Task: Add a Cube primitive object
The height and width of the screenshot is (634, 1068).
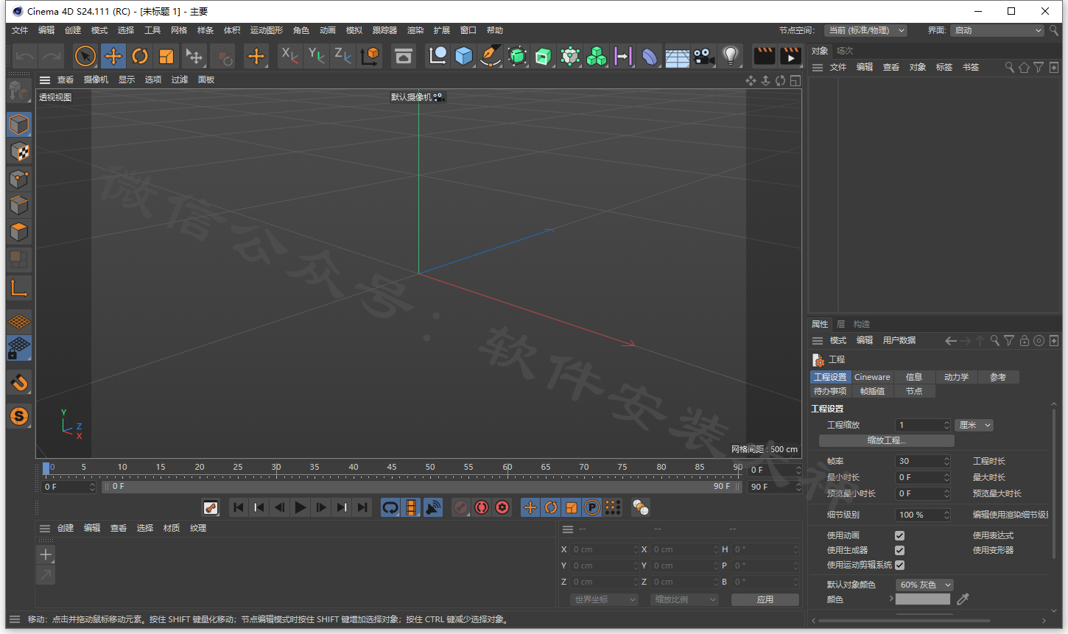Action: 464,56
